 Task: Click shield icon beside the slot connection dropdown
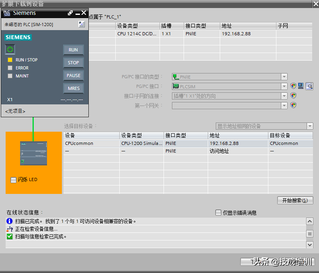point(293,96)
